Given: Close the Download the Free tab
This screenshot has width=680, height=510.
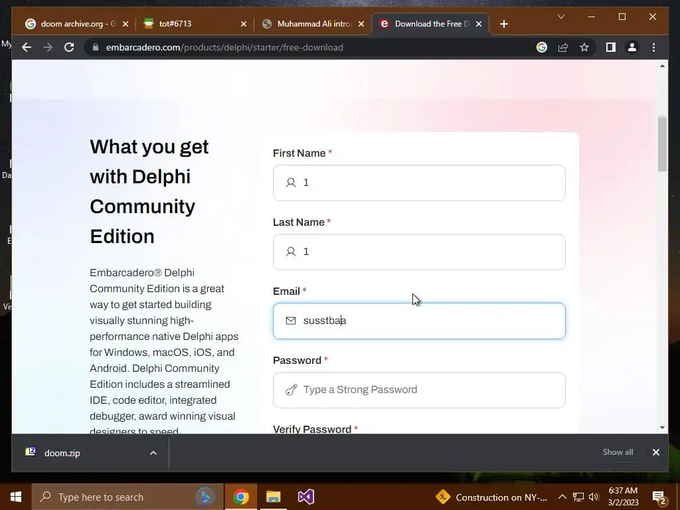Looking at the screenshot, I should coord(479,24).
